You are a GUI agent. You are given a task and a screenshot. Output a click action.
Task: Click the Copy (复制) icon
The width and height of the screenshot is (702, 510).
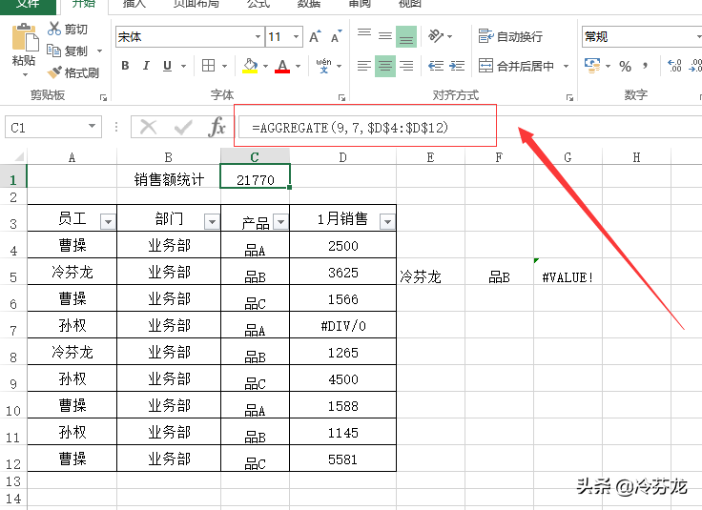[x=53, y=51]
